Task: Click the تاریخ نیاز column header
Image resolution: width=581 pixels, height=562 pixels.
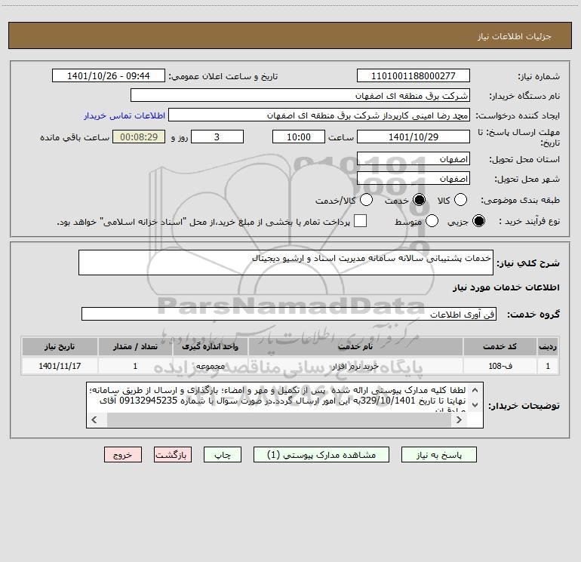Action: coord(60,346)
